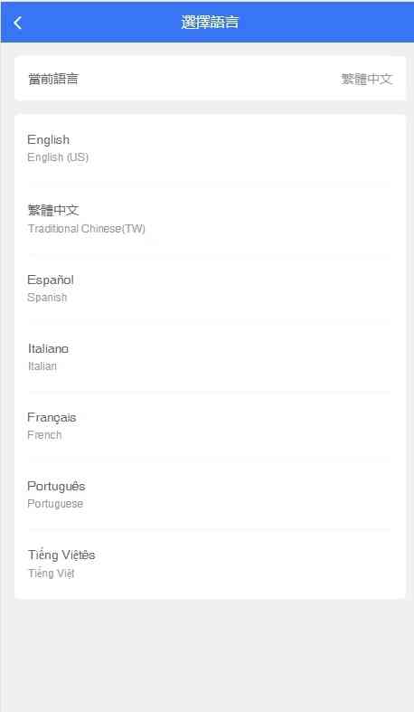The image size is (414, 712).
Task: Choose Français as the app language
Action: click(210, 426)
